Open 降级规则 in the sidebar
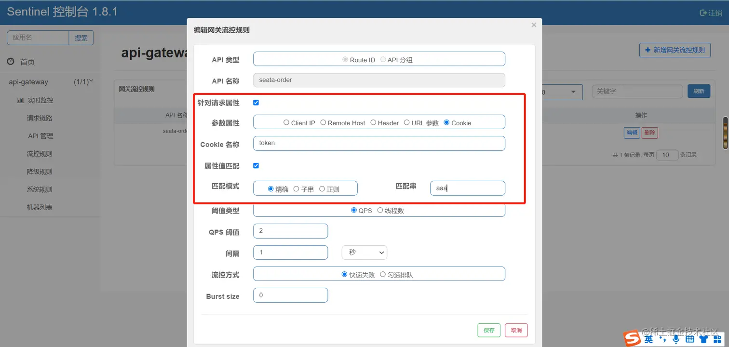This screenshot has height=347, width=729. point(40,172)
